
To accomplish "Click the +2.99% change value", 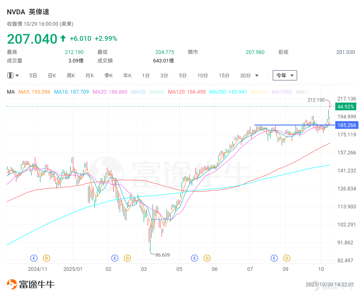I will (x=106, y=39).
